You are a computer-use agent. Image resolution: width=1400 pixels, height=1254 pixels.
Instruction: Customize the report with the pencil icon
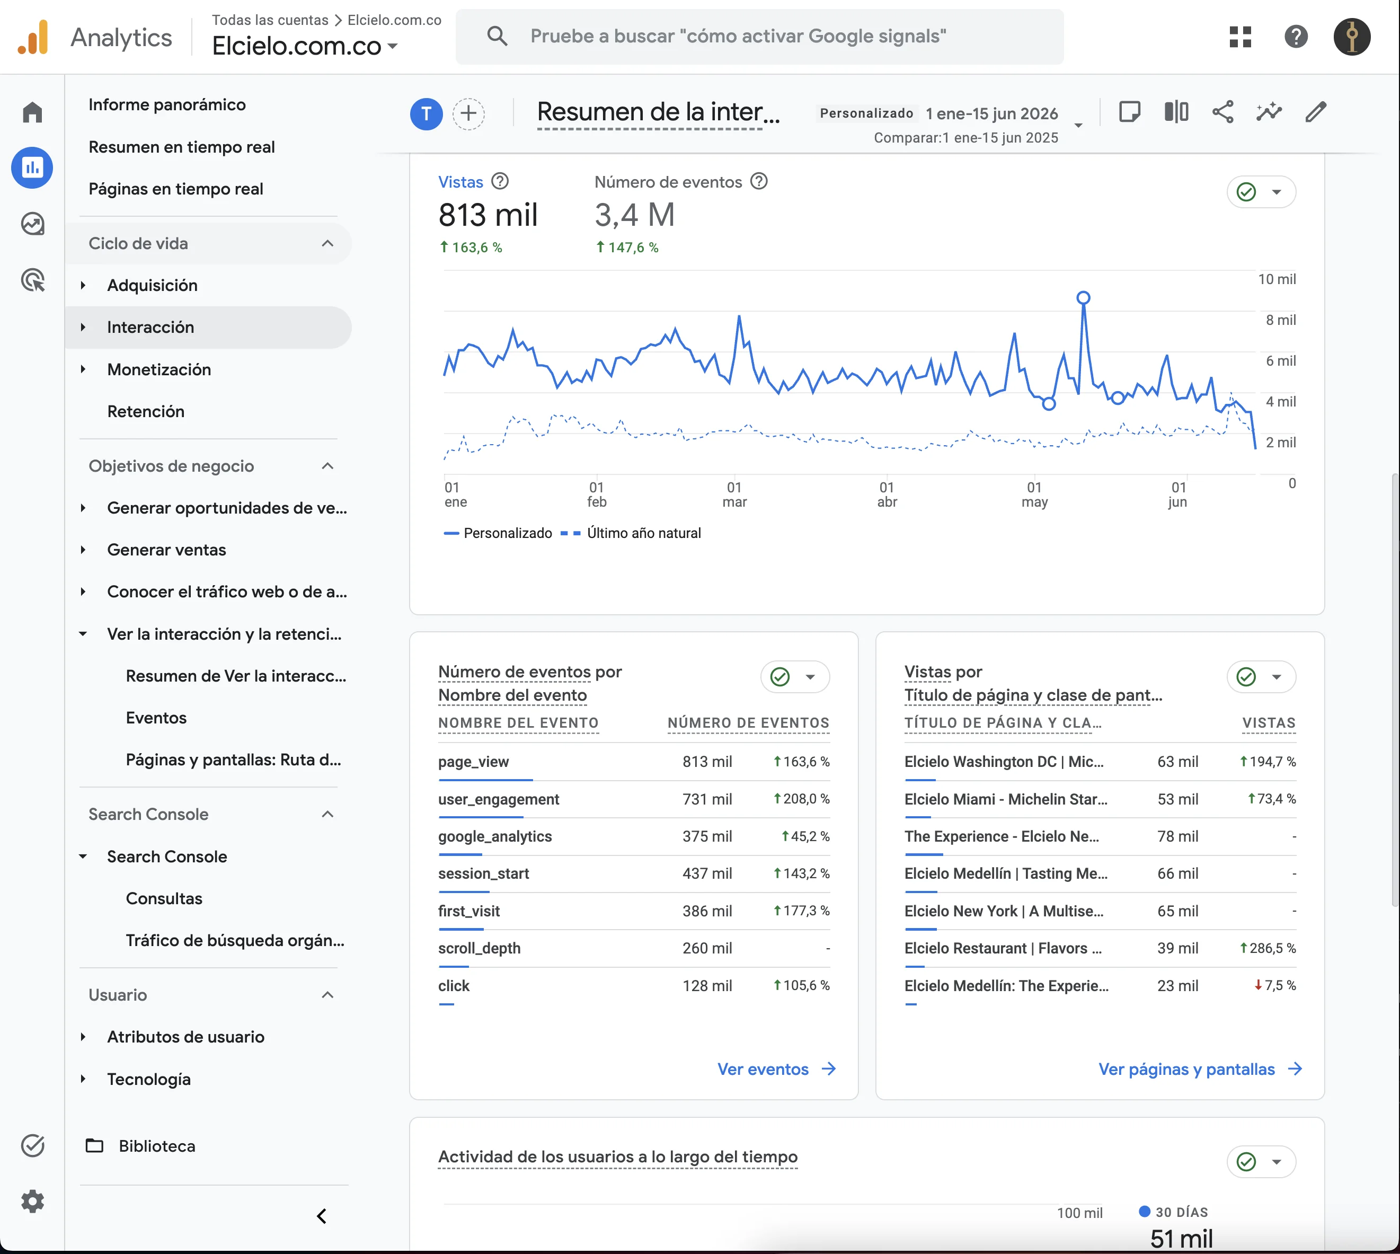pyautogui.click(x=1316, y=112)
